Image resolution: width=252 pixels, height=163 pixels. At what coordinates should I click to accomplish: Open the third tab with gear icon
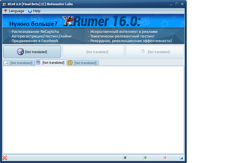[x=83, y=63]
